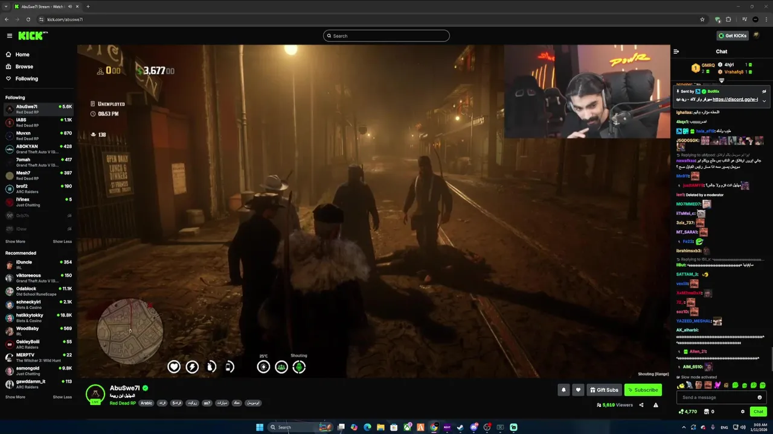Click the notification bell for AbuSwe7l

point(563,390)
